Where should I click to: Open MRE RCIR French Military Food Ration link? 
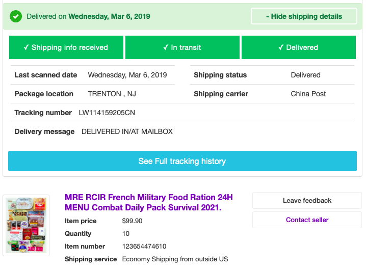(148, 202)
